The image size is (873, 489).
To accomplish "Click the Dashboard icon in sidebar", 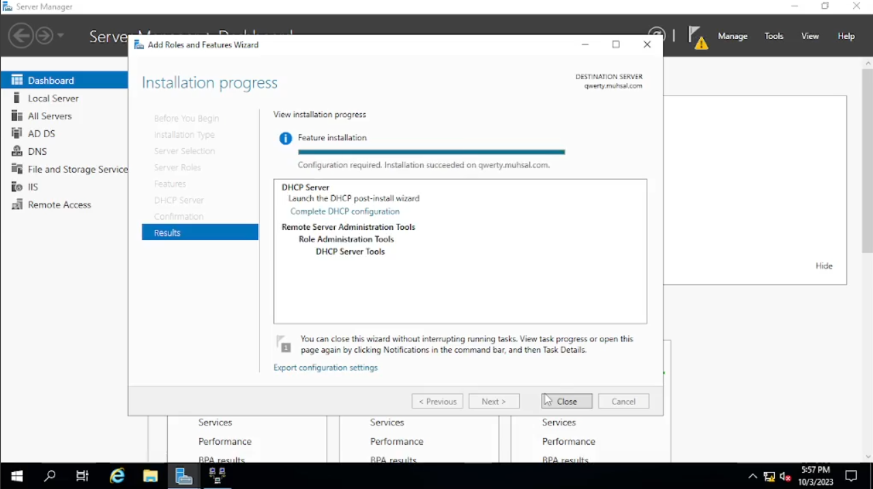I will point(17,80).
